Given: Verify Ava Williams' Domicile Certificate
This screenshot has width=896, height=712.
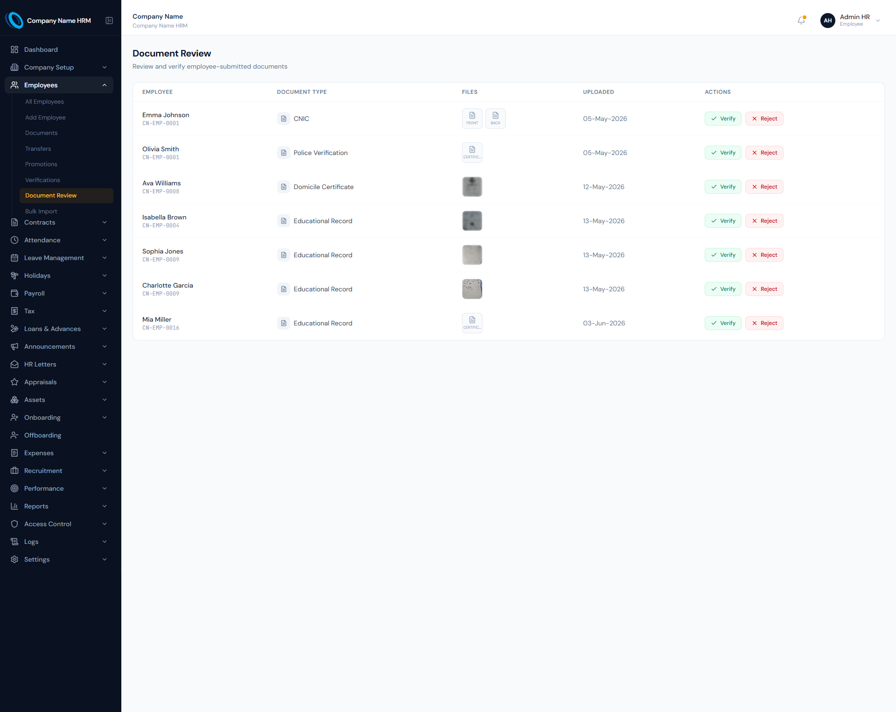Looking at the screenshot, I should pos(723,187).
